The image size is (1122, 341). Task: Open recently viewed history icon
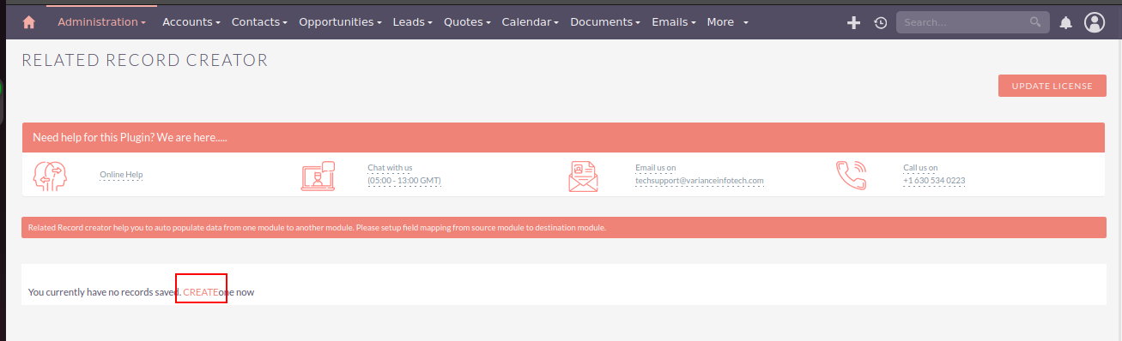[880, 23]
